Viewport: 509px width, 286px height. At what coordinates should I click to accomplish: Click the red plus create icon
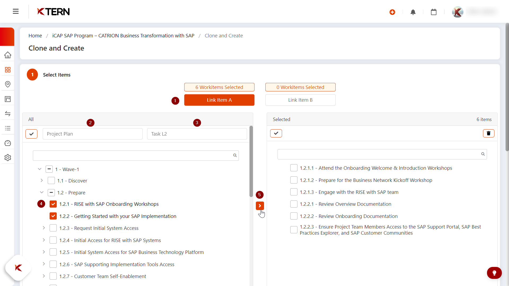[x=392, y=12]
